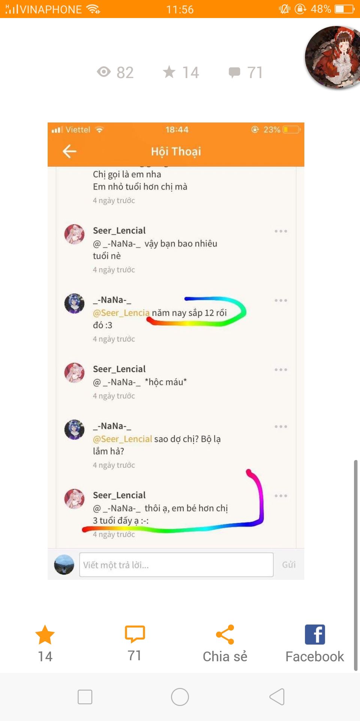Tap the floating red-haired avatar bubble
This screenshot has height=721, width=360.
click(333, 57)
